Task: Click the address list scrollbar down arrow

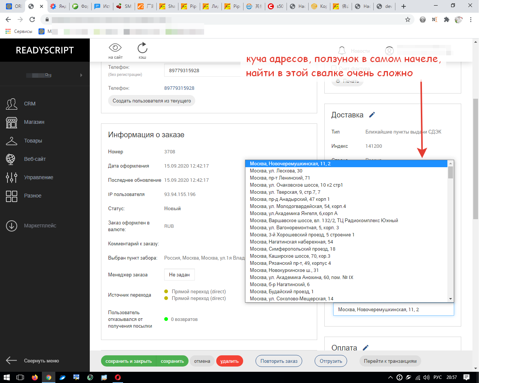Action: pyautogui.click(x=451, y=299)
